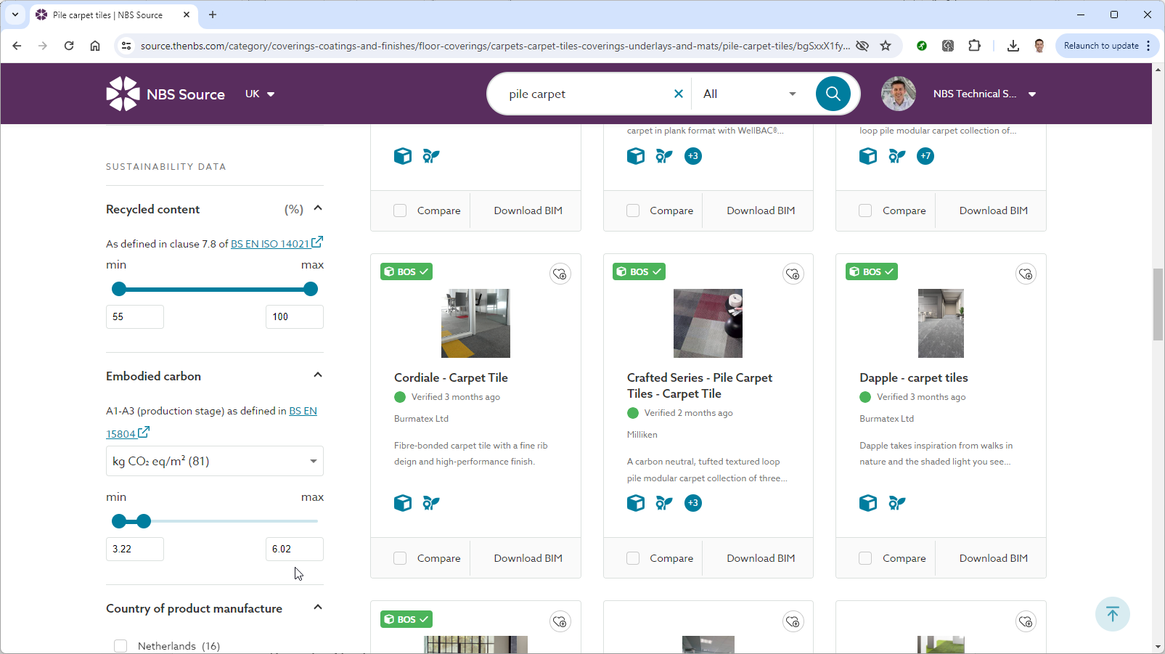Click sustainability leaf icon on Cordiale card
1165x654 pixels.
pos(431,503)
